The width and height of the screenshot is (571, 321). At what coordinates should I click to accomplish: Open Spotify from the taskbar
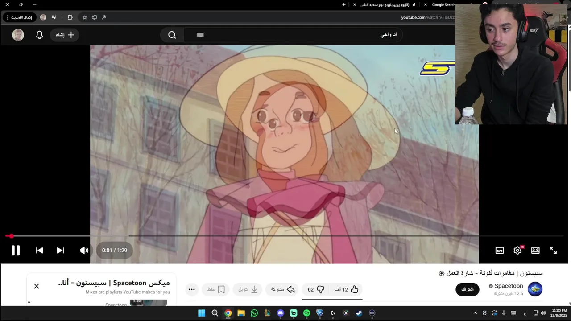point(306,313)
